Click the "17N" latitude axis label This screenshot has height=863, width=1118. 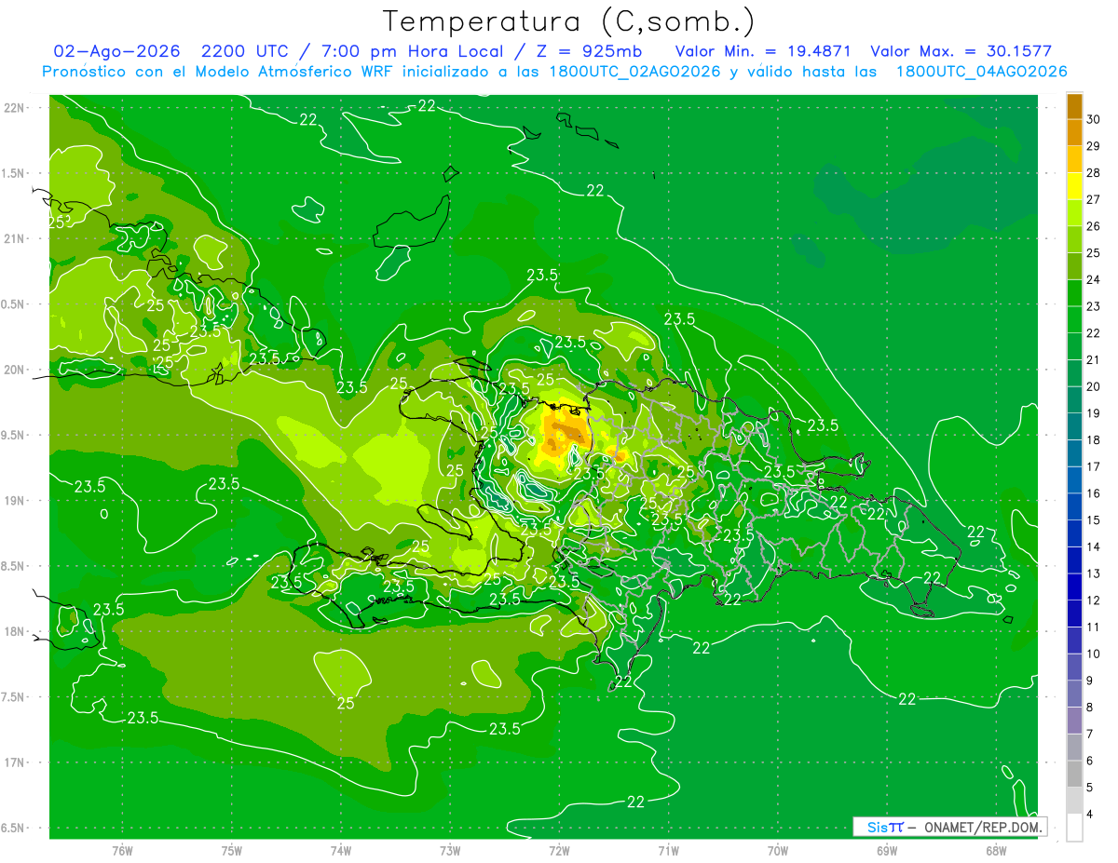[14, 762]
